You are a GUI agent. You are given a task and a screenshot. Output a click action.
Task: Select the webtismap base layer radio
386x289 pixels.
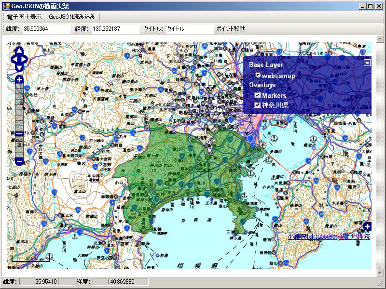258,75
